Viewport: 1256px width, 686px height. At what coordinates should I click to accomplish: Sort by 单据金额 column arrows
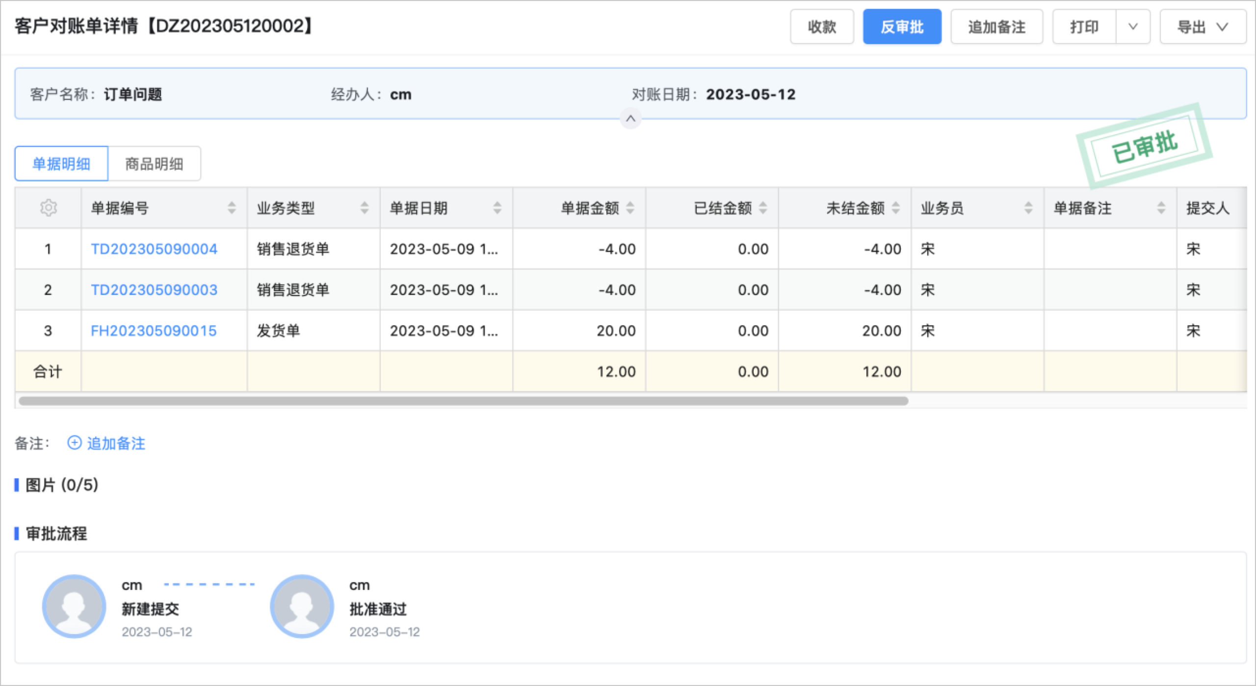(x=630, y=208)
